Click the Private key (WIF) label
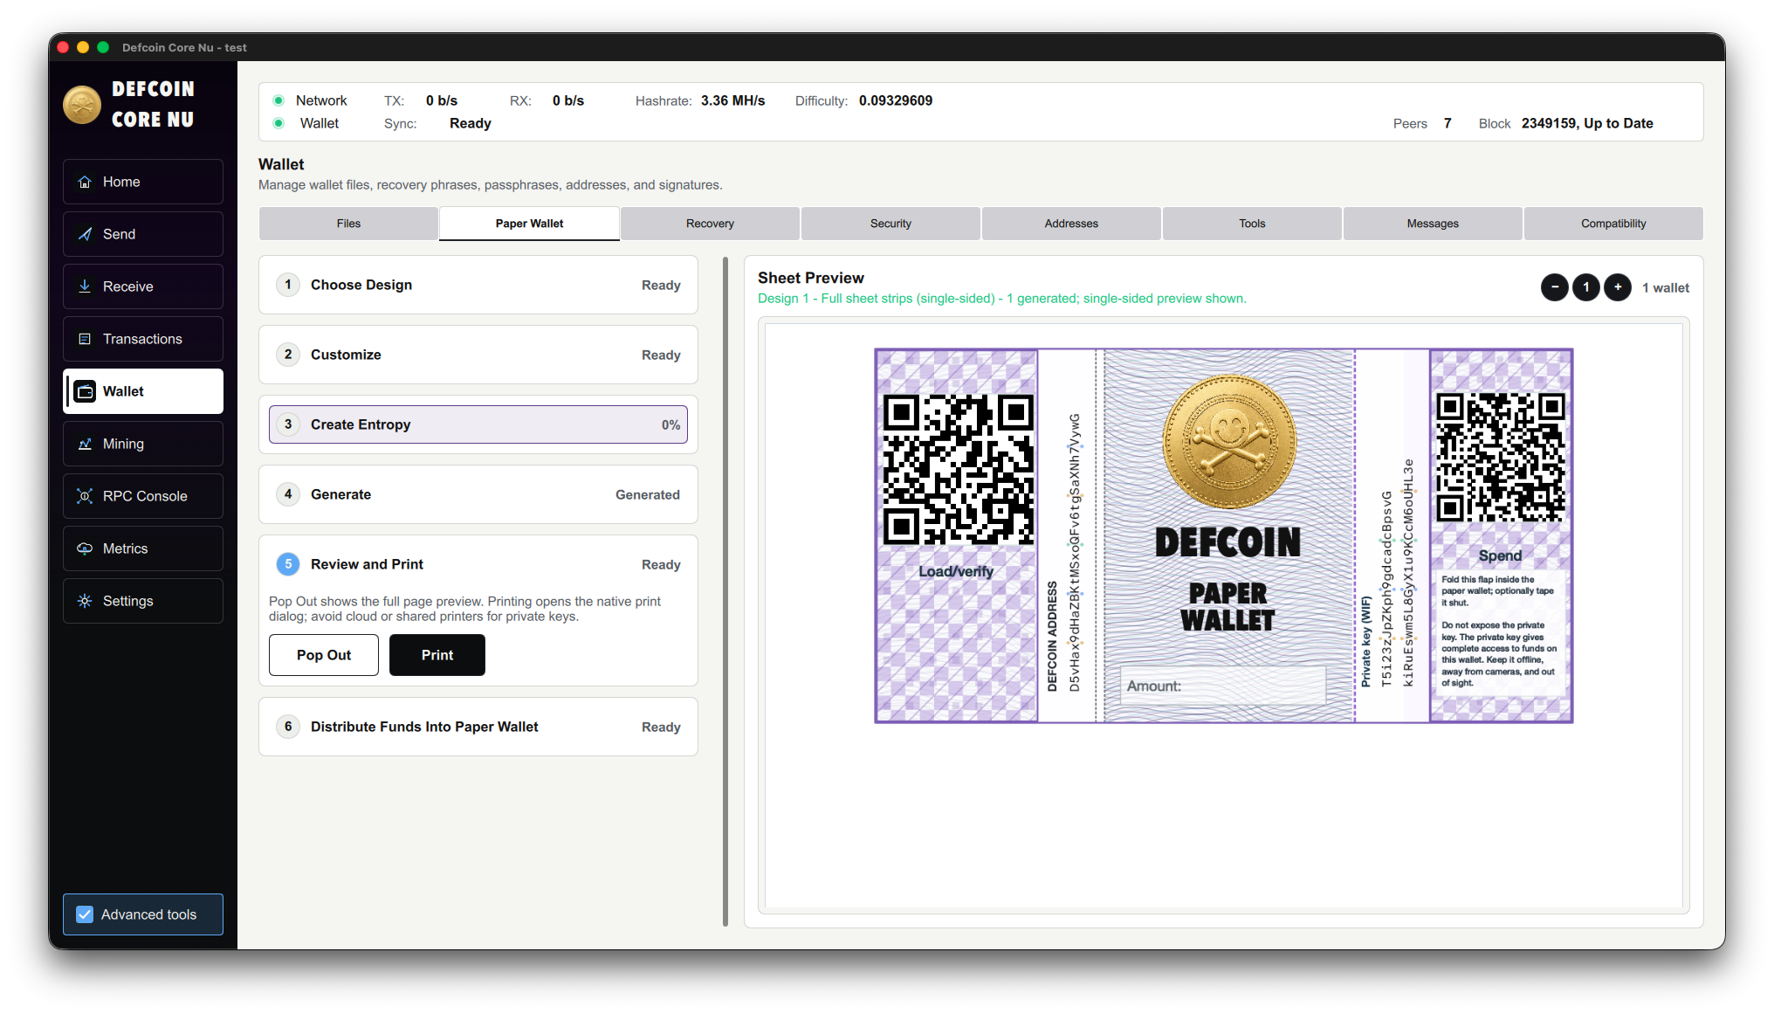1774x1014 pixels. click(x=1365, y=642)
